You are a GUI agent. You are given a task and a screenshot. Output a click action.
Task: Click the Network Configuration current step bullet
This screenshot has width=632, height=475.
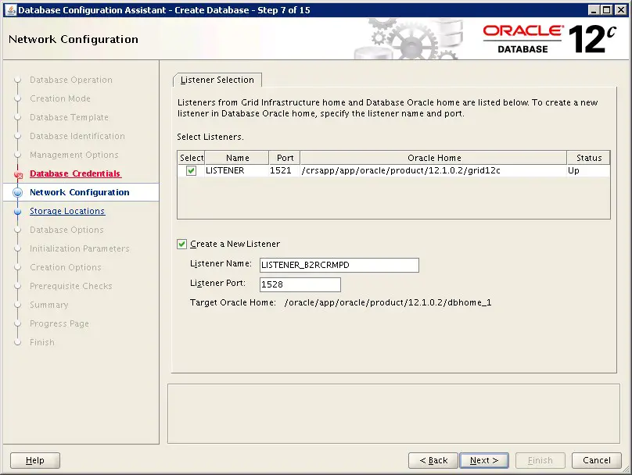[17, 192]
